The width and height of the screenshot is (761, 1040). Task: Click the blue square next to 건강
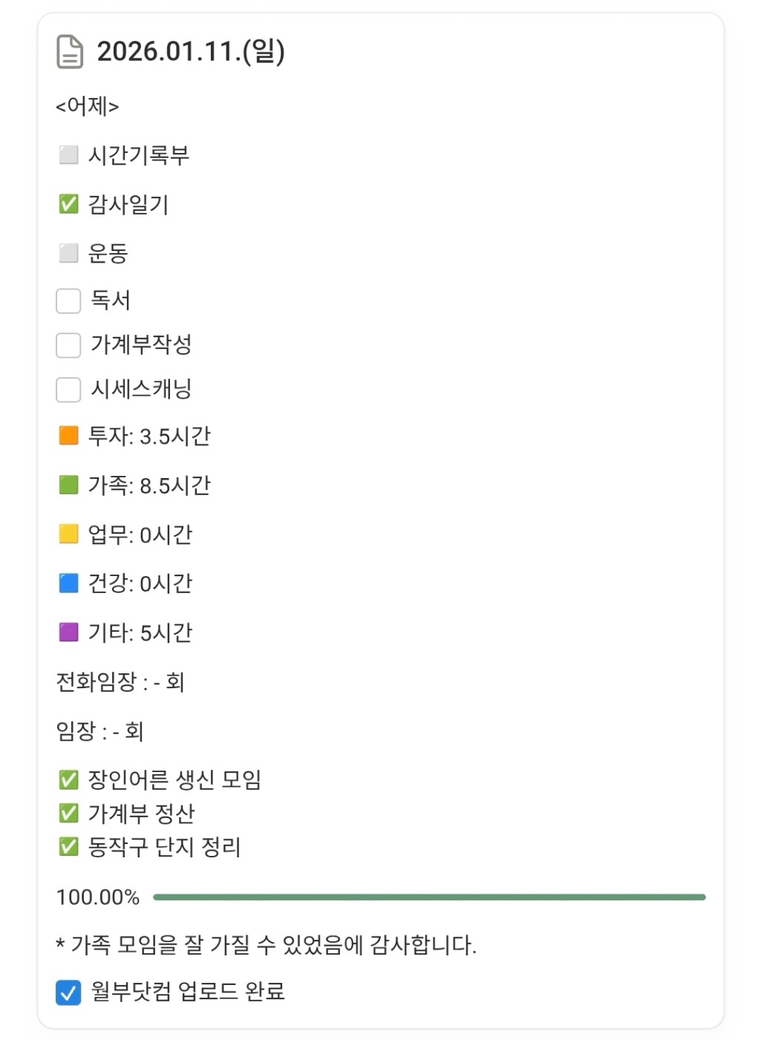click(68, 583)
